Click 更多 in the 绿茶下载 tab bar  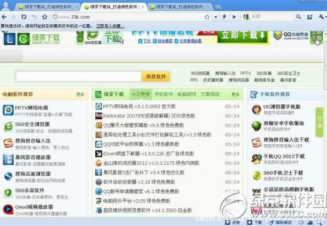coord(235,95)
